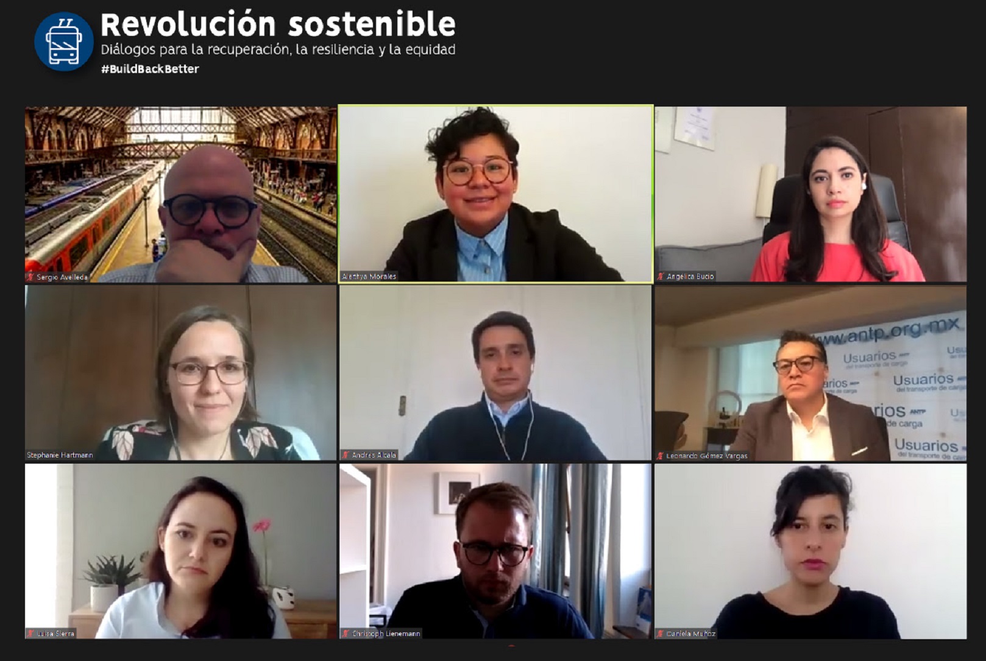This screenshot has width=986, height=661.
Task: Select Luisa Sierra's video tile
Action: point(180,551)
